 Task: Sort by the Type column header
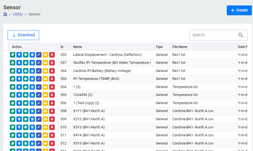159,47
